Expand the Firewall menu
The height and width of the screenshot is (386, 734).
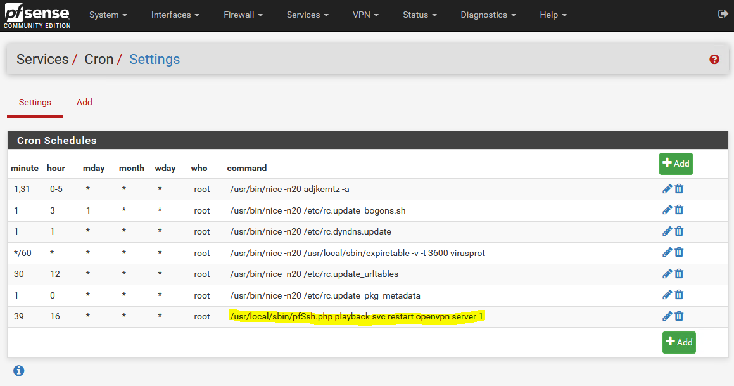coord(243,15)
